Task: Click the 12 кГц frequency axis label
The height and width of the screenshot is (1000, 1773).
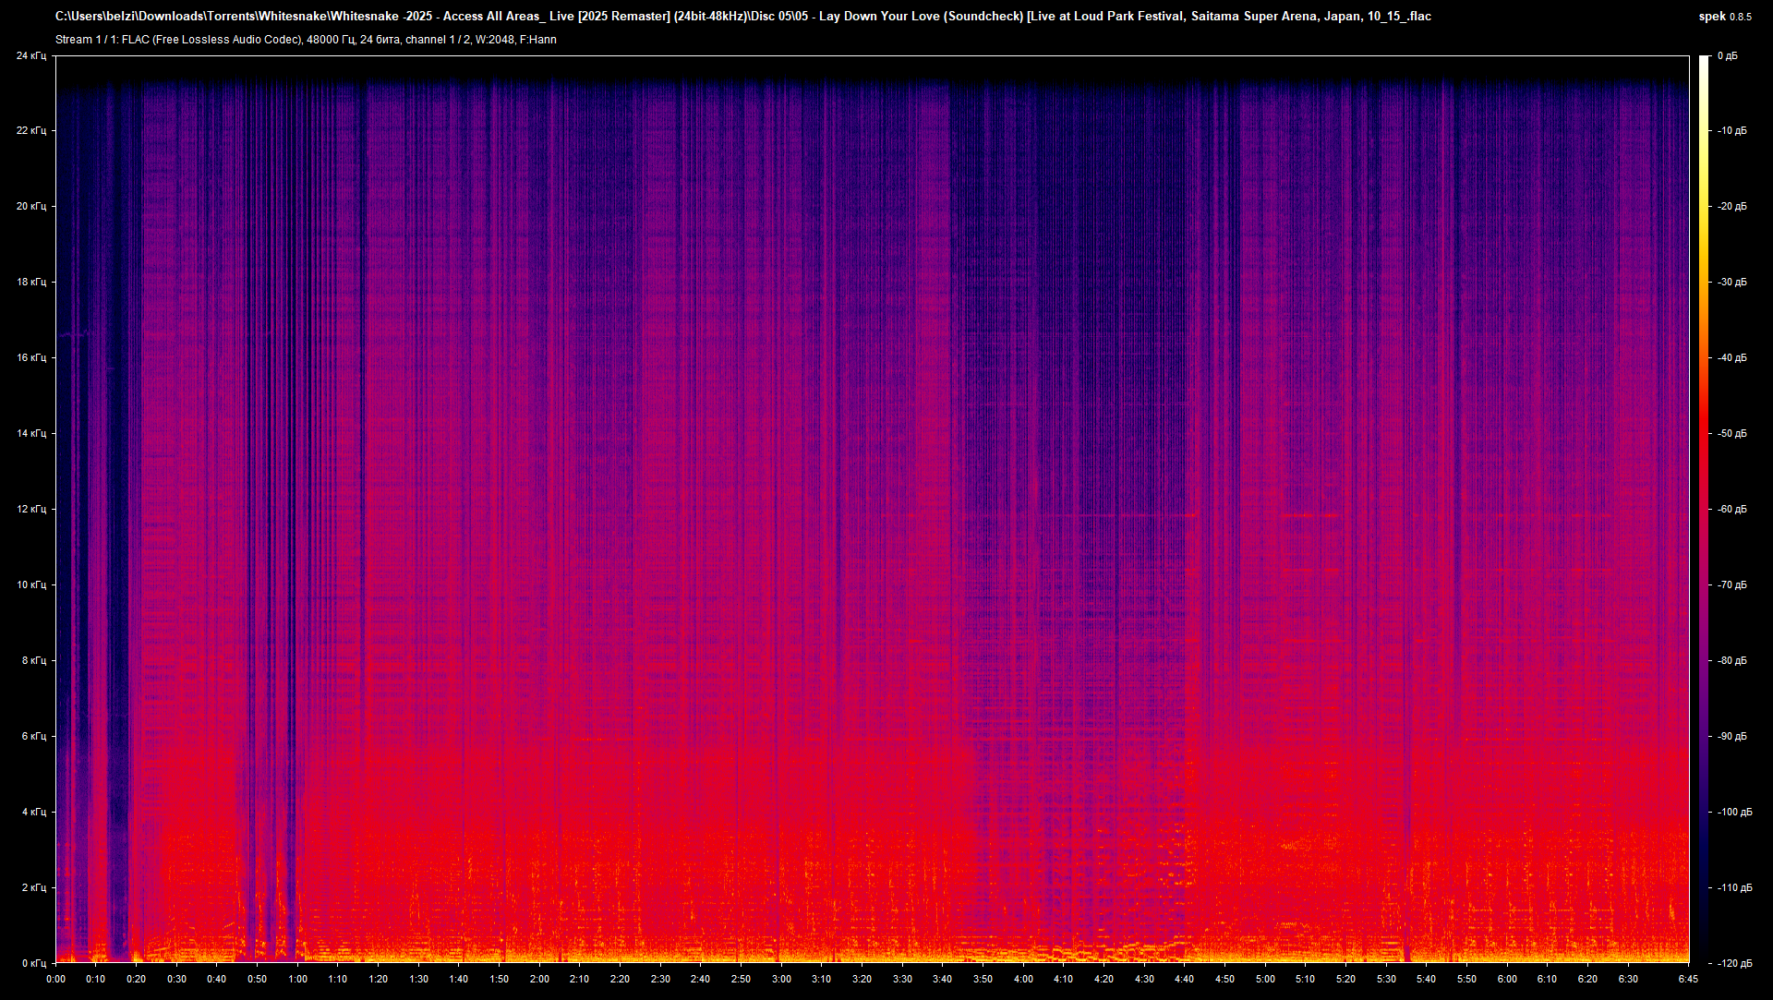Action: tap(30, 509)
